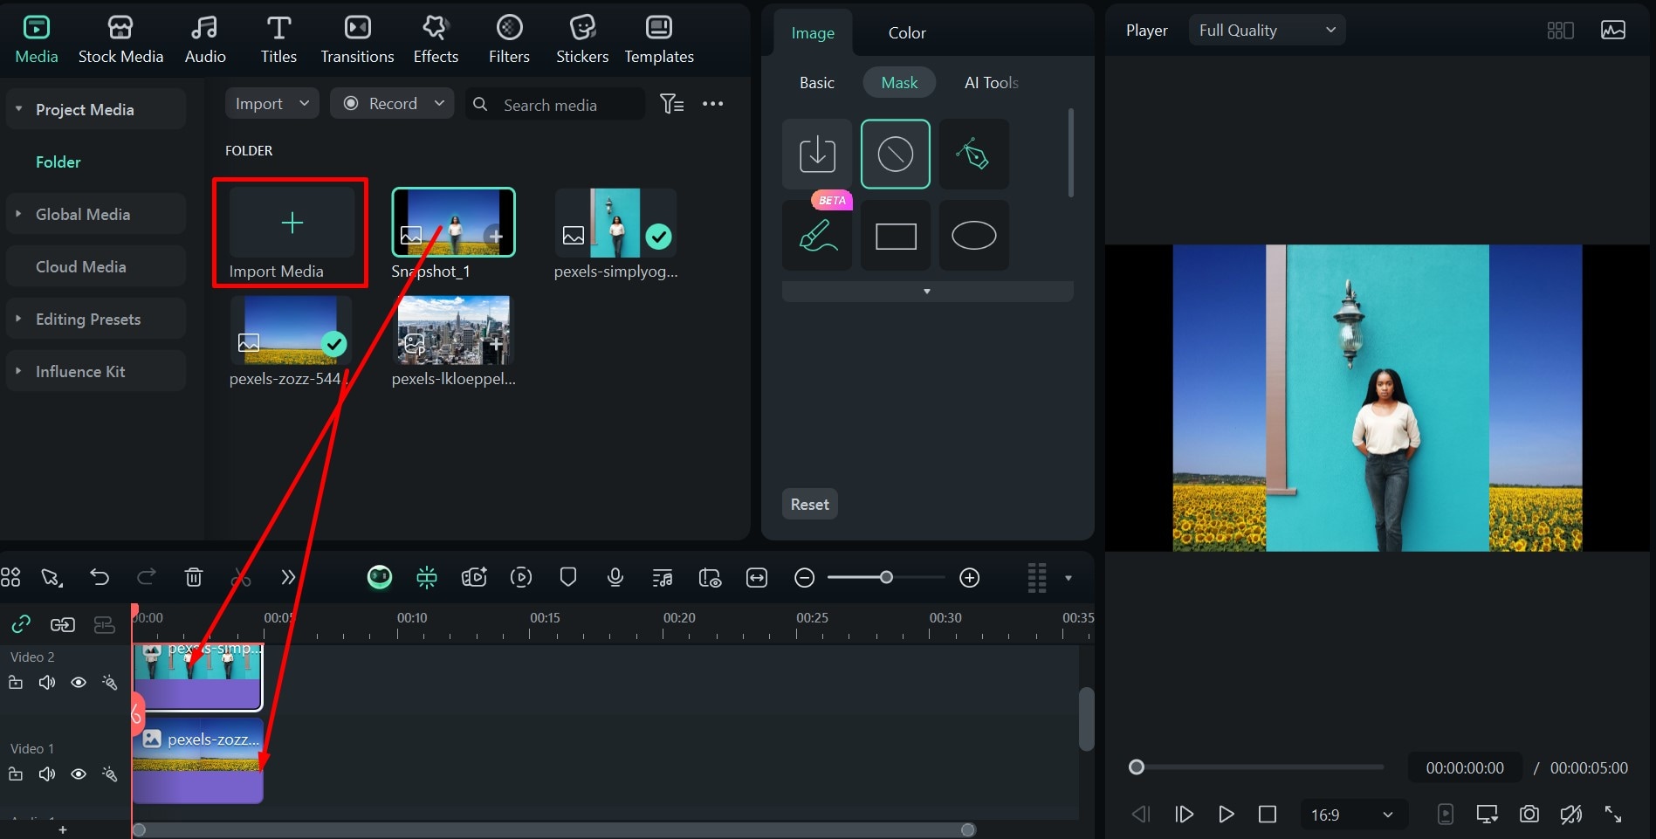This screenshot has height=839, width=1656.
Task: Click the voiceover microphone icon
Action: pyautogui.click(x=615, y=577)
